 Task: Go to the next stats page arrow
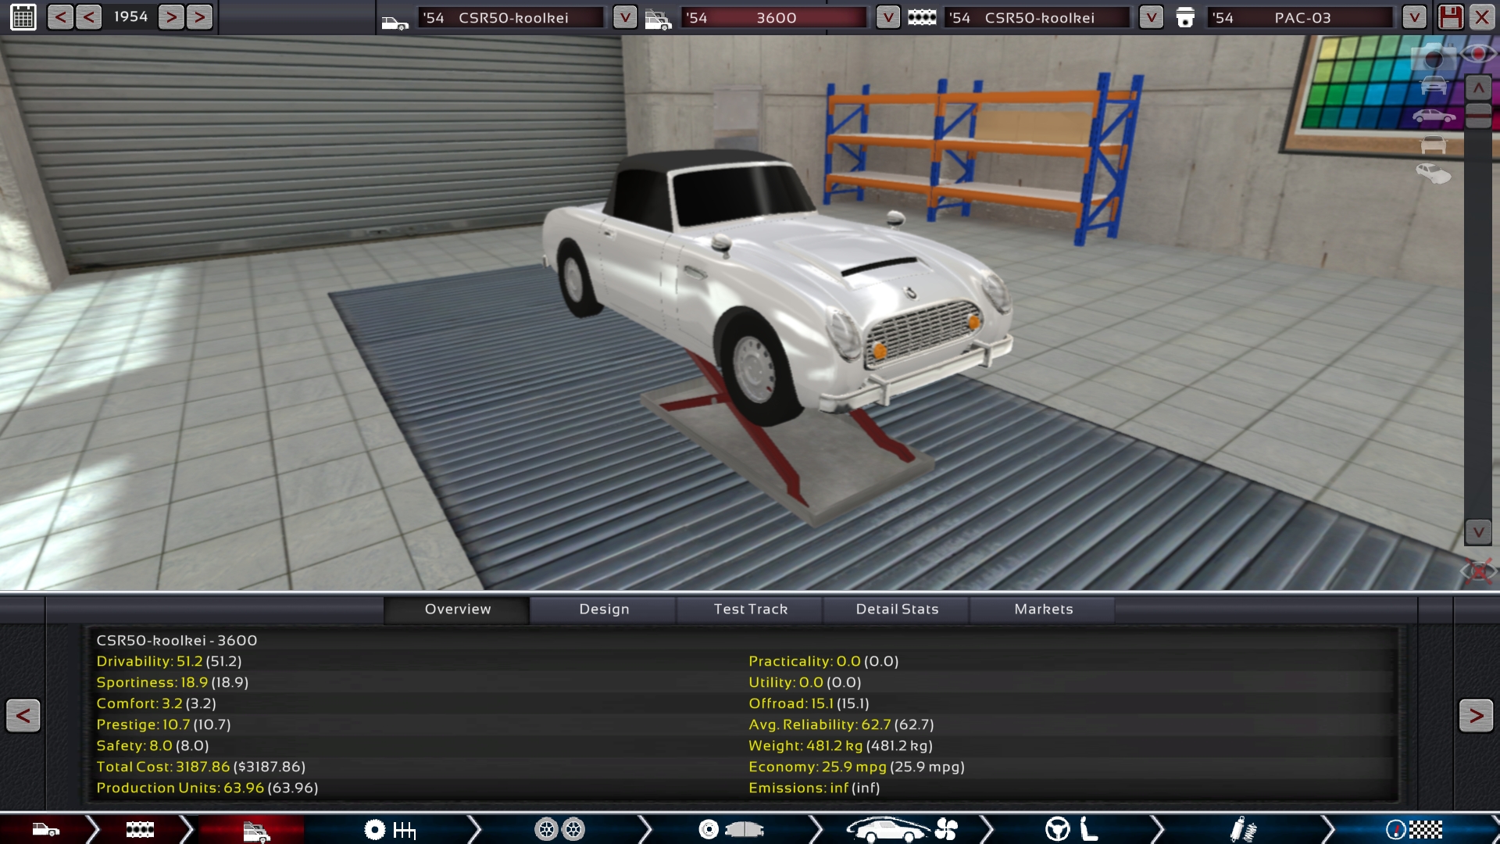coord(1475,715)
